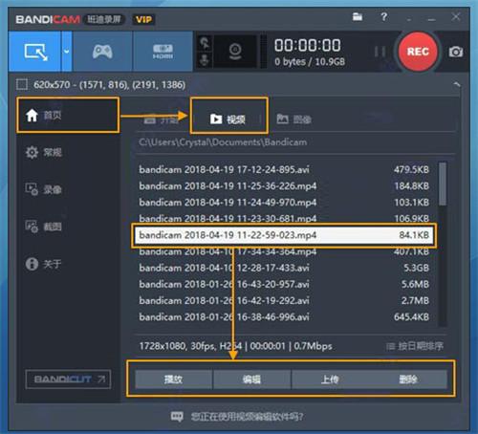478x434 pixels.
Task: Select the file ending 17-34-34-364.mp4
Action: pyautogui.click(x=284, y=251)
